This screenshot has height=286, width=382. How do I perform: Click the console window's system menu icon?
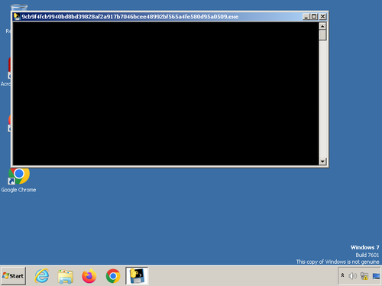click(17, 17)
